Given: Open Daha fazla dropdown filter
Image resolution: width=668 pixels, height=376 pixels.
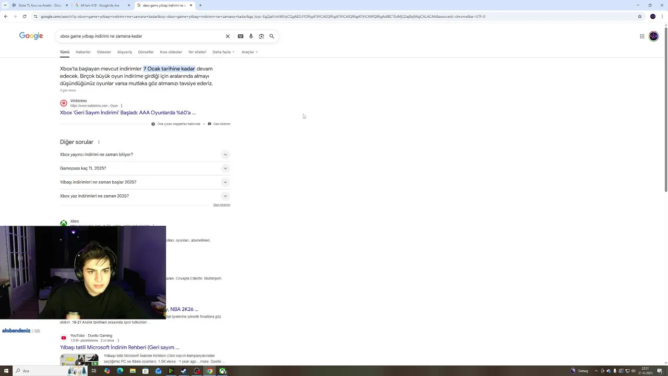Looking at the screenshot, I should (223, 52).
